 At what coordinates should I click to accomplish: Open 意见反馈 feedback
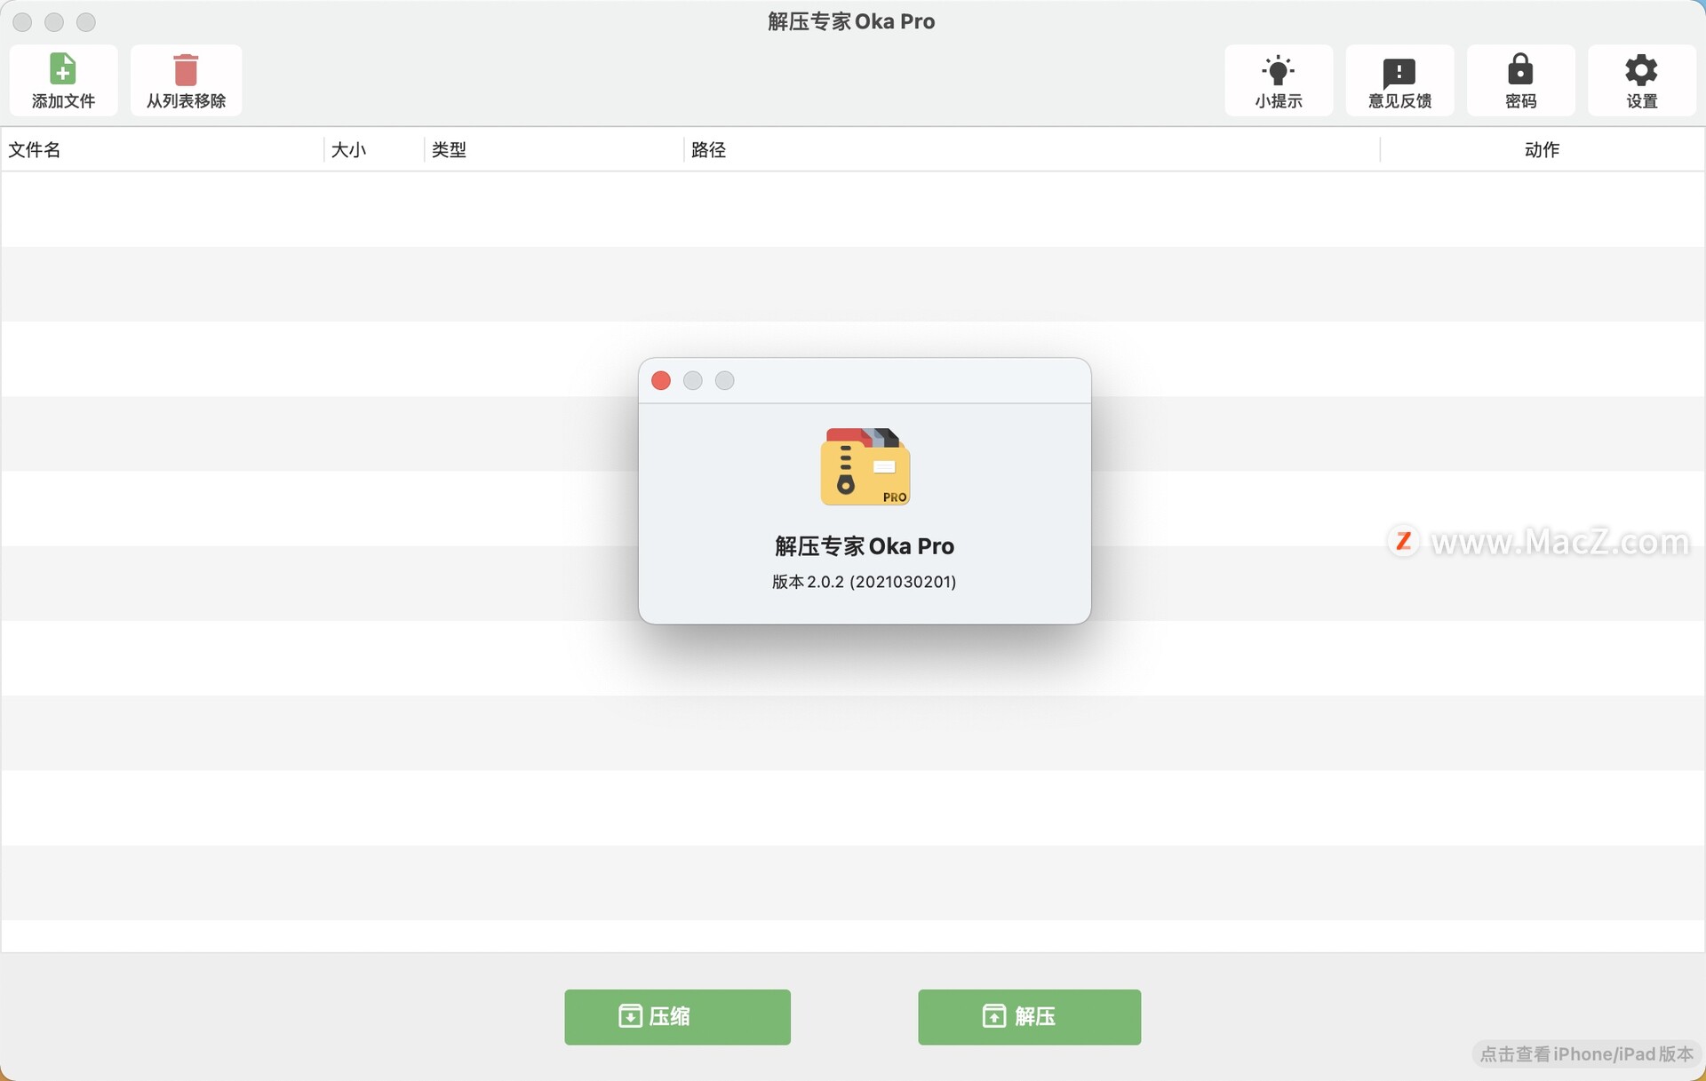click(1399, 80)
